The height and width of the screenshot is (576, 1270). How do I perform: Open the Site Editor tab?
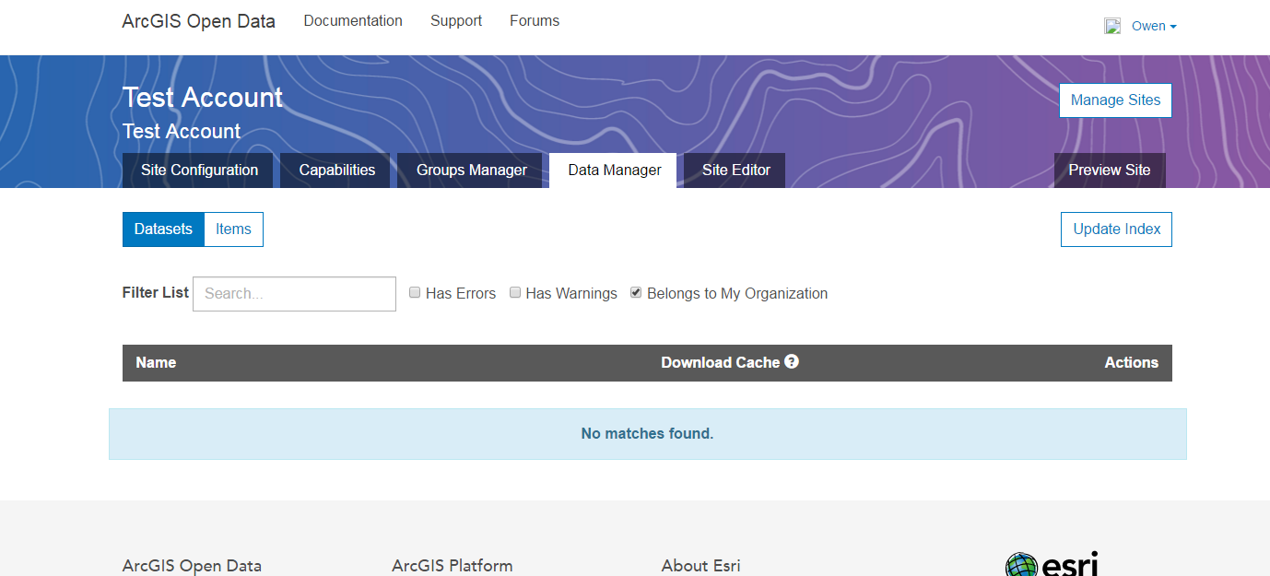tap(735, 170)
